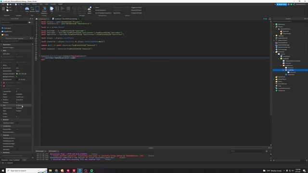Click Frame in the Insert Object list
The height and width of the screenshot is (173, 308).
pos(6,35)
